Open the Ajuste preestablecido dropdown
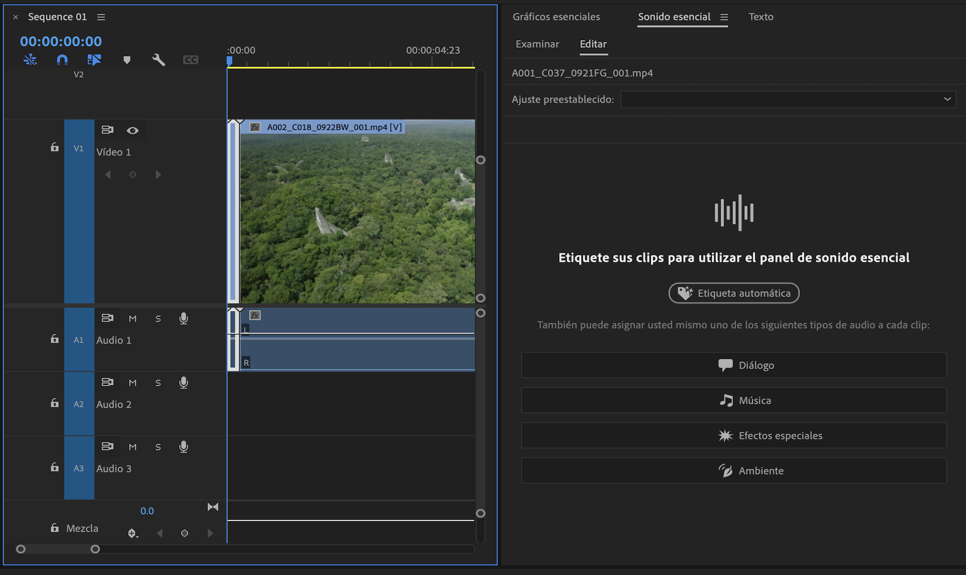Image resolution: width=966 pixels, height=575 pixels. (788, 99)
